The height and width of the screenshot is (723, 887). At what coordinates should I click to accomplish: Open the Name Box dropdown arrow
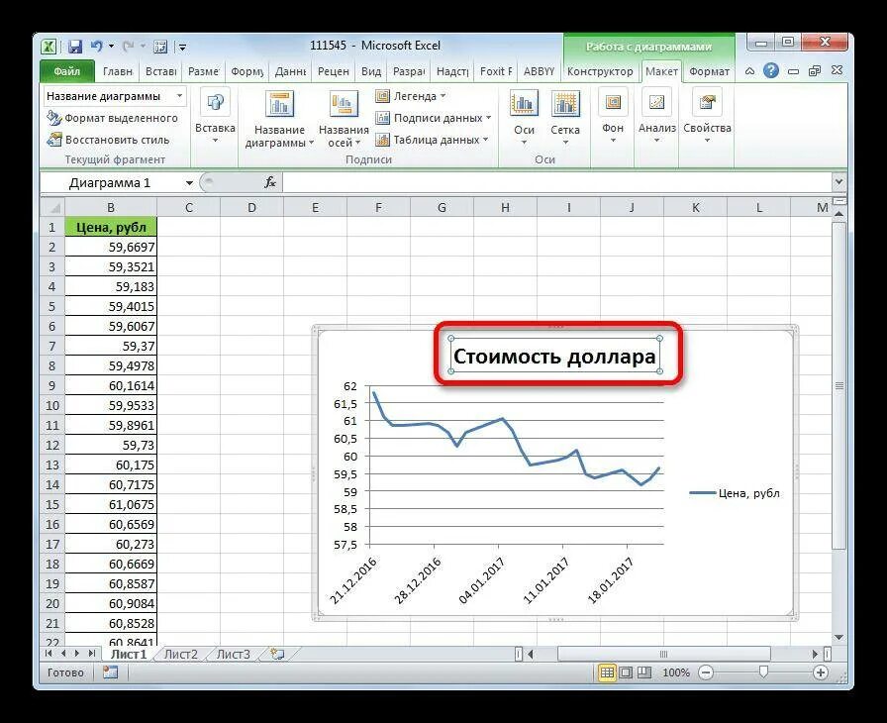[189, 182]
